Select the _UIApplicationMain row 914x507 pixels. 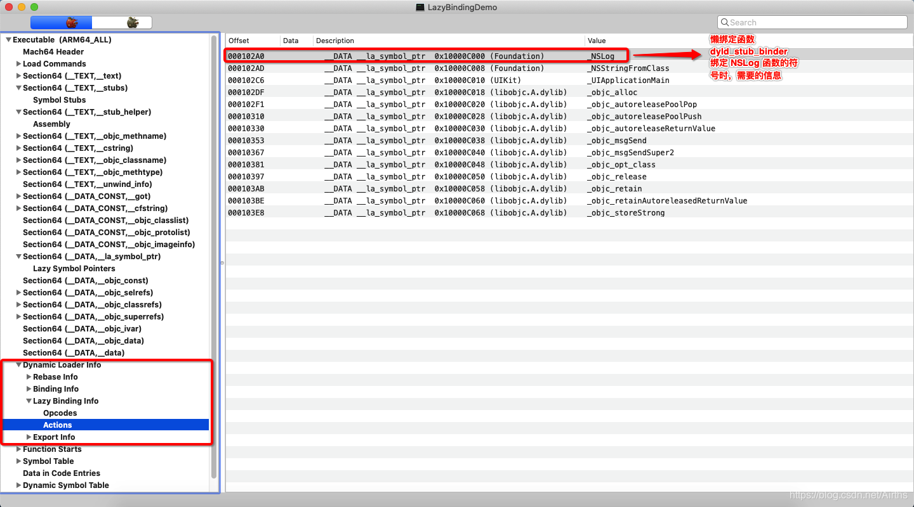click(x=569, y=80)
